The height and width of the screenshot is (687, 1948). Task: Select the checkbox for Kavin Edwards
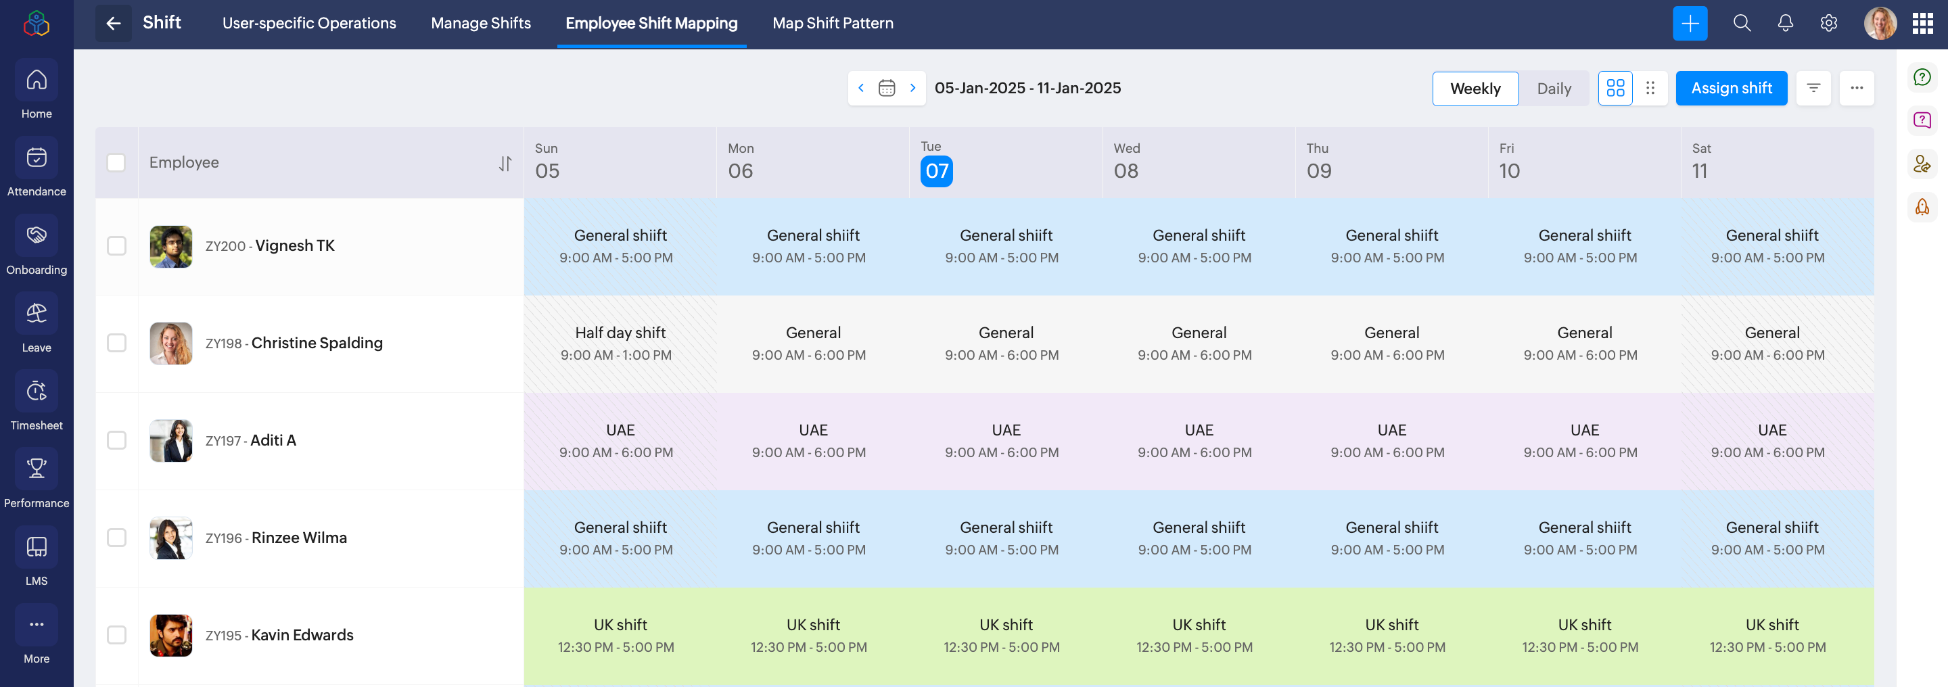tap(116, 635)
